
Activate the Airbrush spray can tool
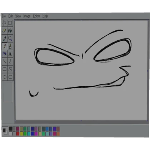[4, 54]
